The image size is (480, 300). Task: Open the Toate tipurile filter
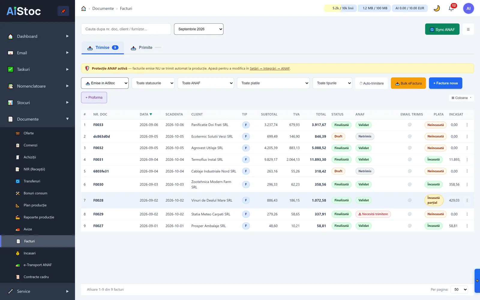tap(332, 83)
